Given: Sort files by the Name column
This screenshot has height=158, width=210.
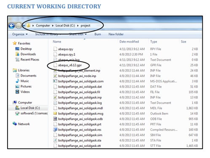Looking at the screenshot, I should point(57,42).
